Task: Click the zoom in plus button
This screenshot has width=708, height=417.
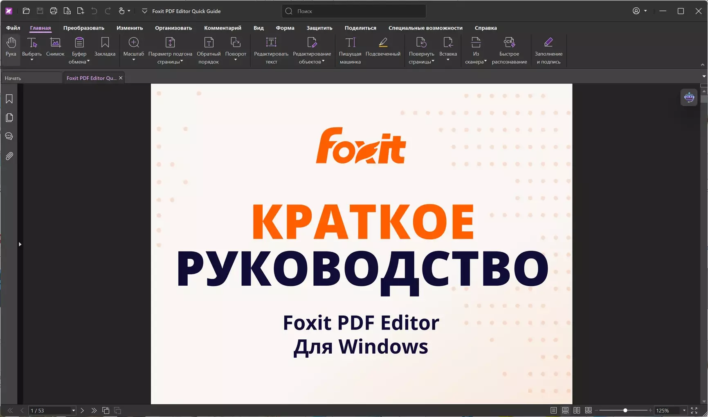Action: (650, 410)
